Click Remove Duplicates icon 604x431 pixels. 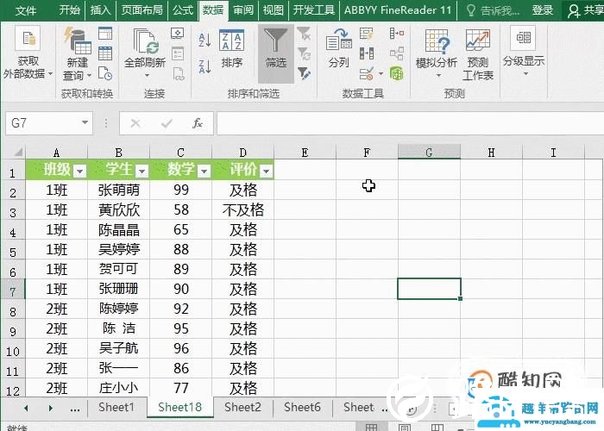tap(367, 53)
